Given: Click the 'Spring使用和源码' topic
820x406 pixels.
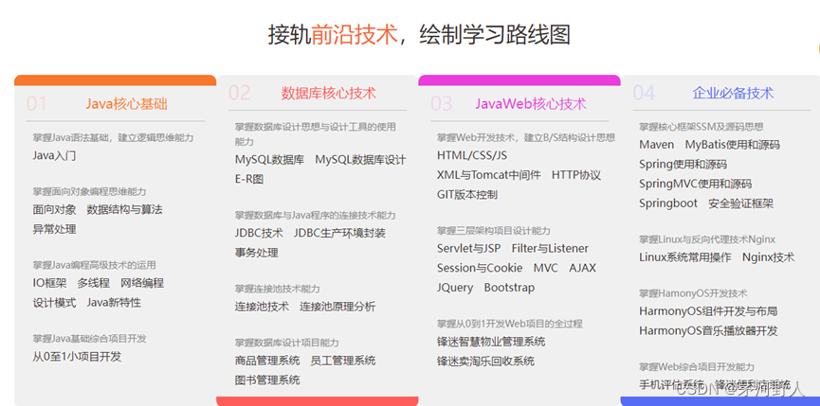Looking at the screenshot, I should coord(683,165).
